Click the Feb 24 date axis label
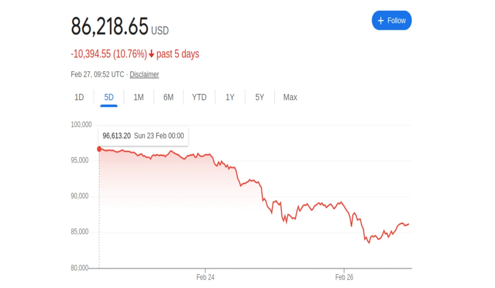This screenshot has height=288, width=495. (205, 277)
